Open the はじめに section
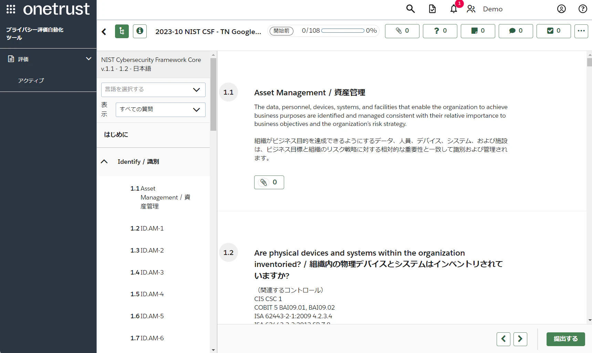The height and width of the screenshot is (353, 592). [x=116, y=135]
